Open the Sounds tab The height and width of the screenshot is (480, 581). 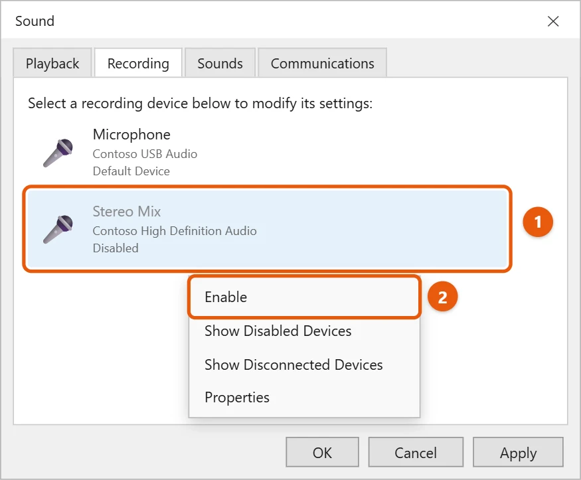click(220, 63)
